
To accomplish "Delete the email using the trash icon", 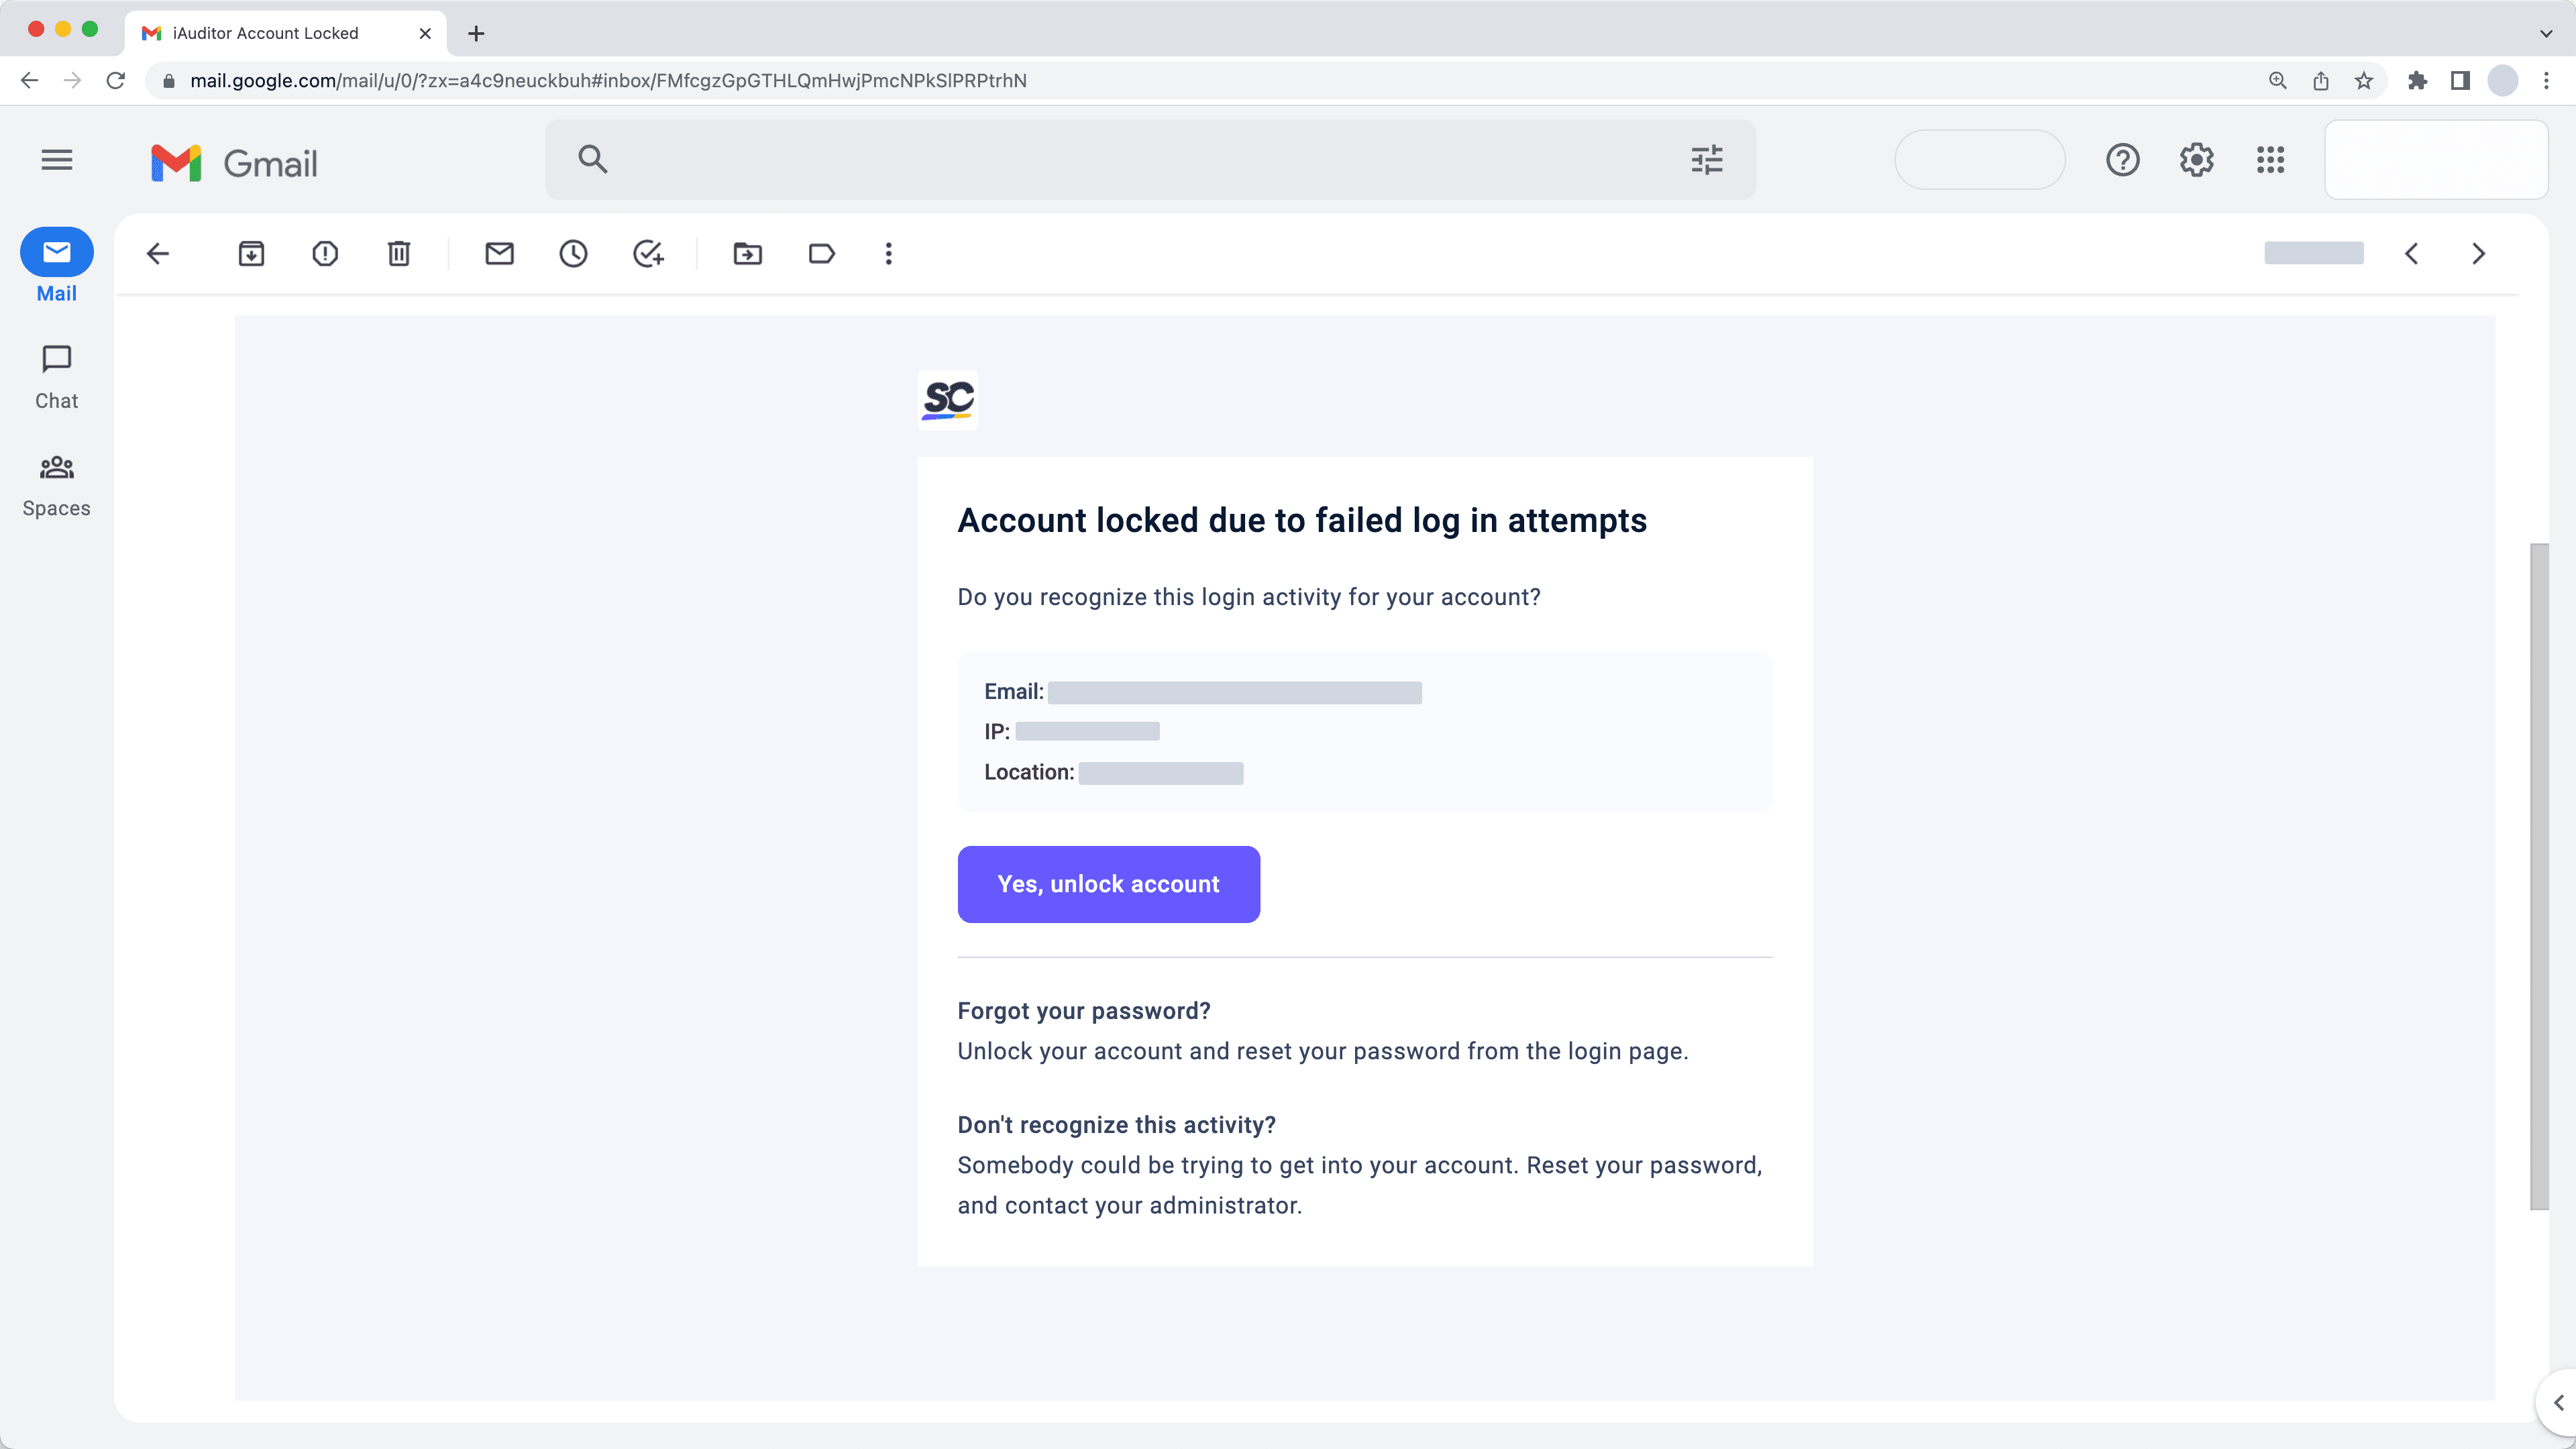I will coord(399,254).
